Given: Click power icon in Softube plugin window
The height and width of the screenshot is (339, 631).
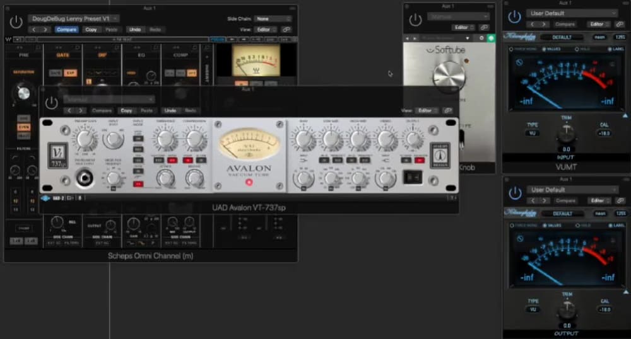Looking at the screenshot, I should (415, 20).
